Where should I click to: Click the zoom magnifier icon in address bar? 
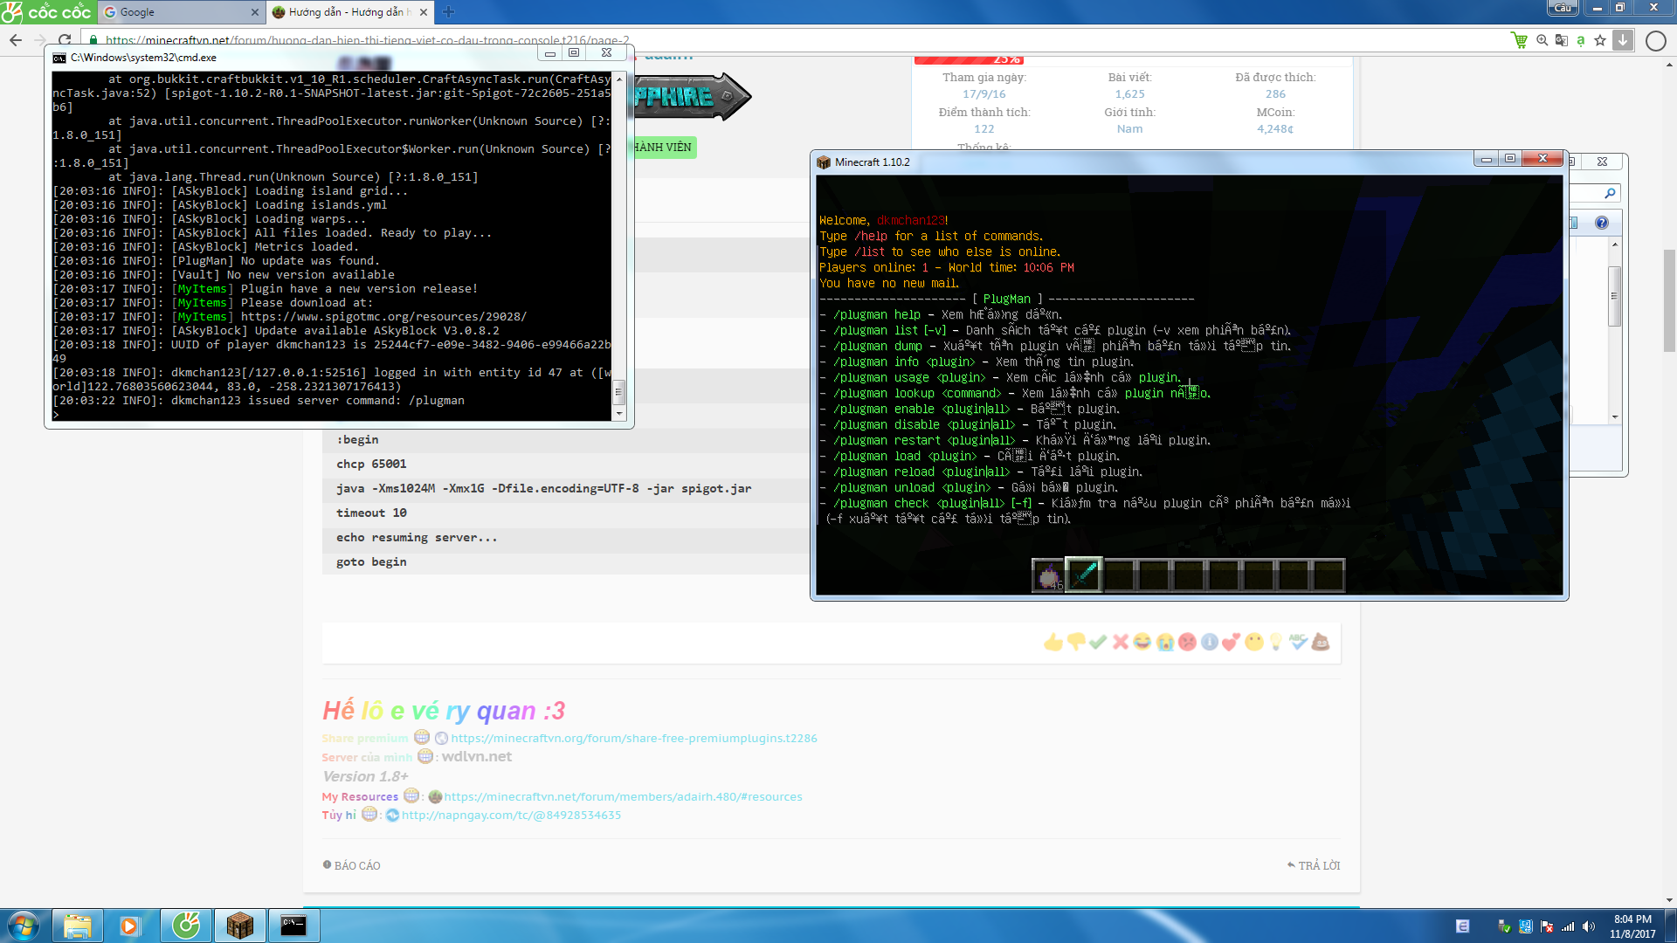point(1542,40)
